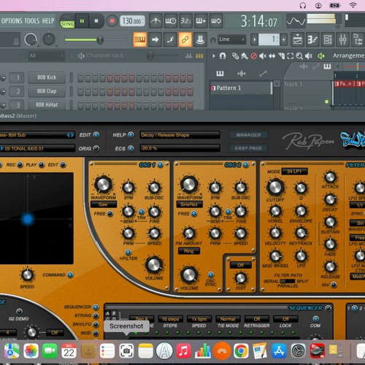
Task: Open the Ring FM mode dropdown
Action: click(x=189, y=251)
